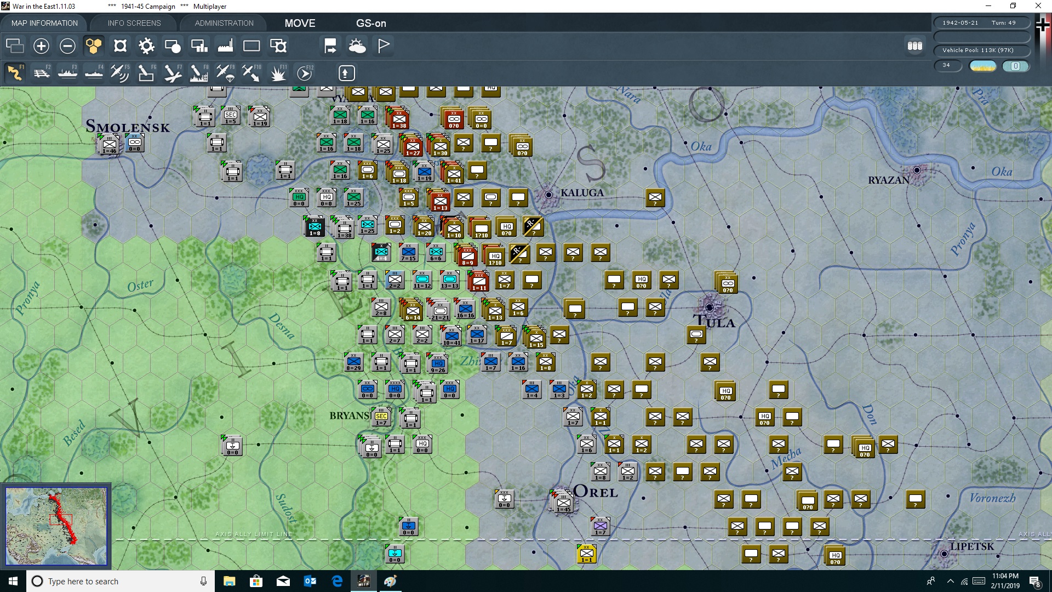Click the German cross flag emblem
Image resolution: width=1052 pixels, height=592 pixels.
coord(1043,25)
